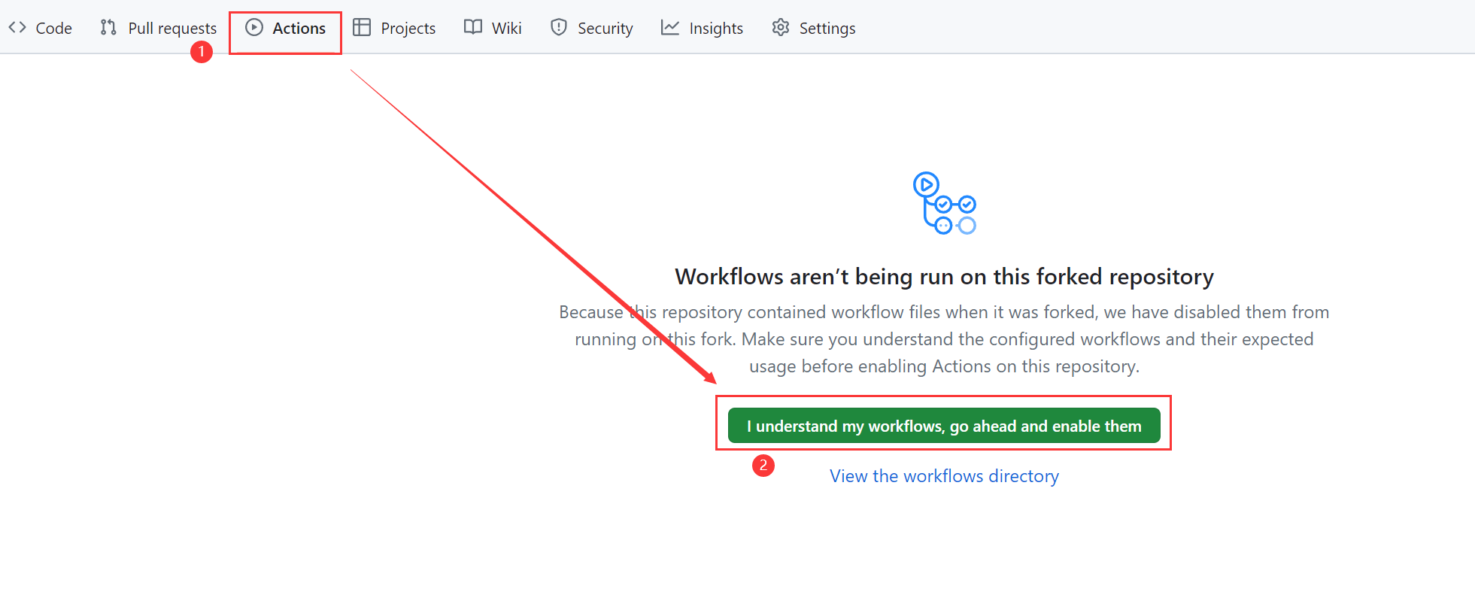Go to the Wiki tab
The width and height of the screenshot is (1475, 610).
click(493, 28)
